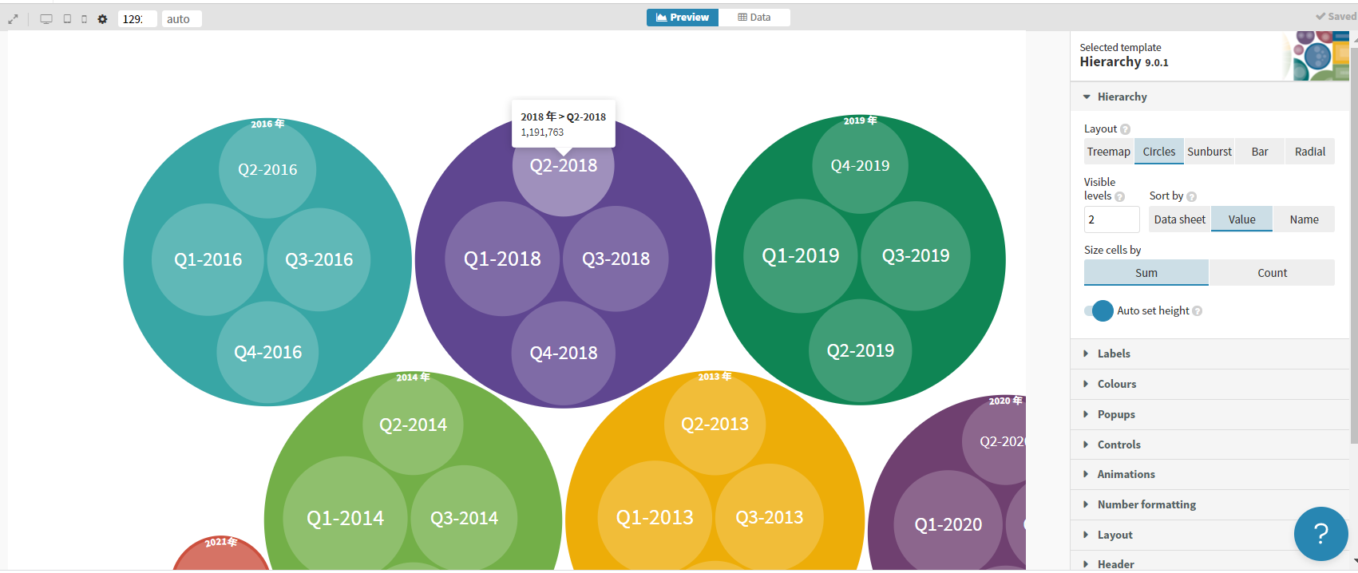The width and height of the screenshot is (1358, 573).
Task: Size cells by Sum
Action: [x=1146, y=273]
